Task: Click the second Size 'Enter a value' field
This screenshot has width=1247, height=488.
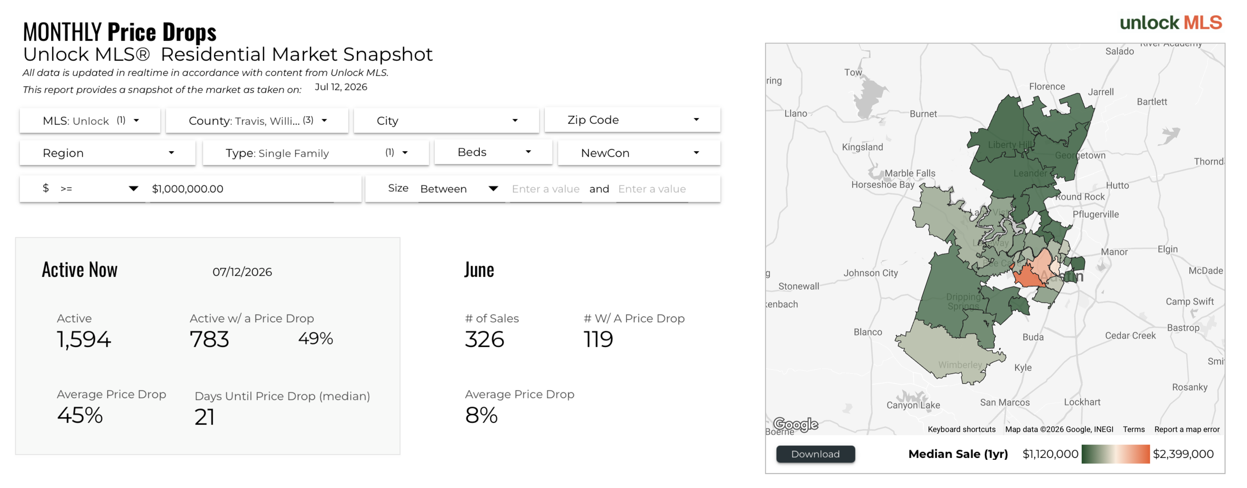Action: (x=652, y=188)
